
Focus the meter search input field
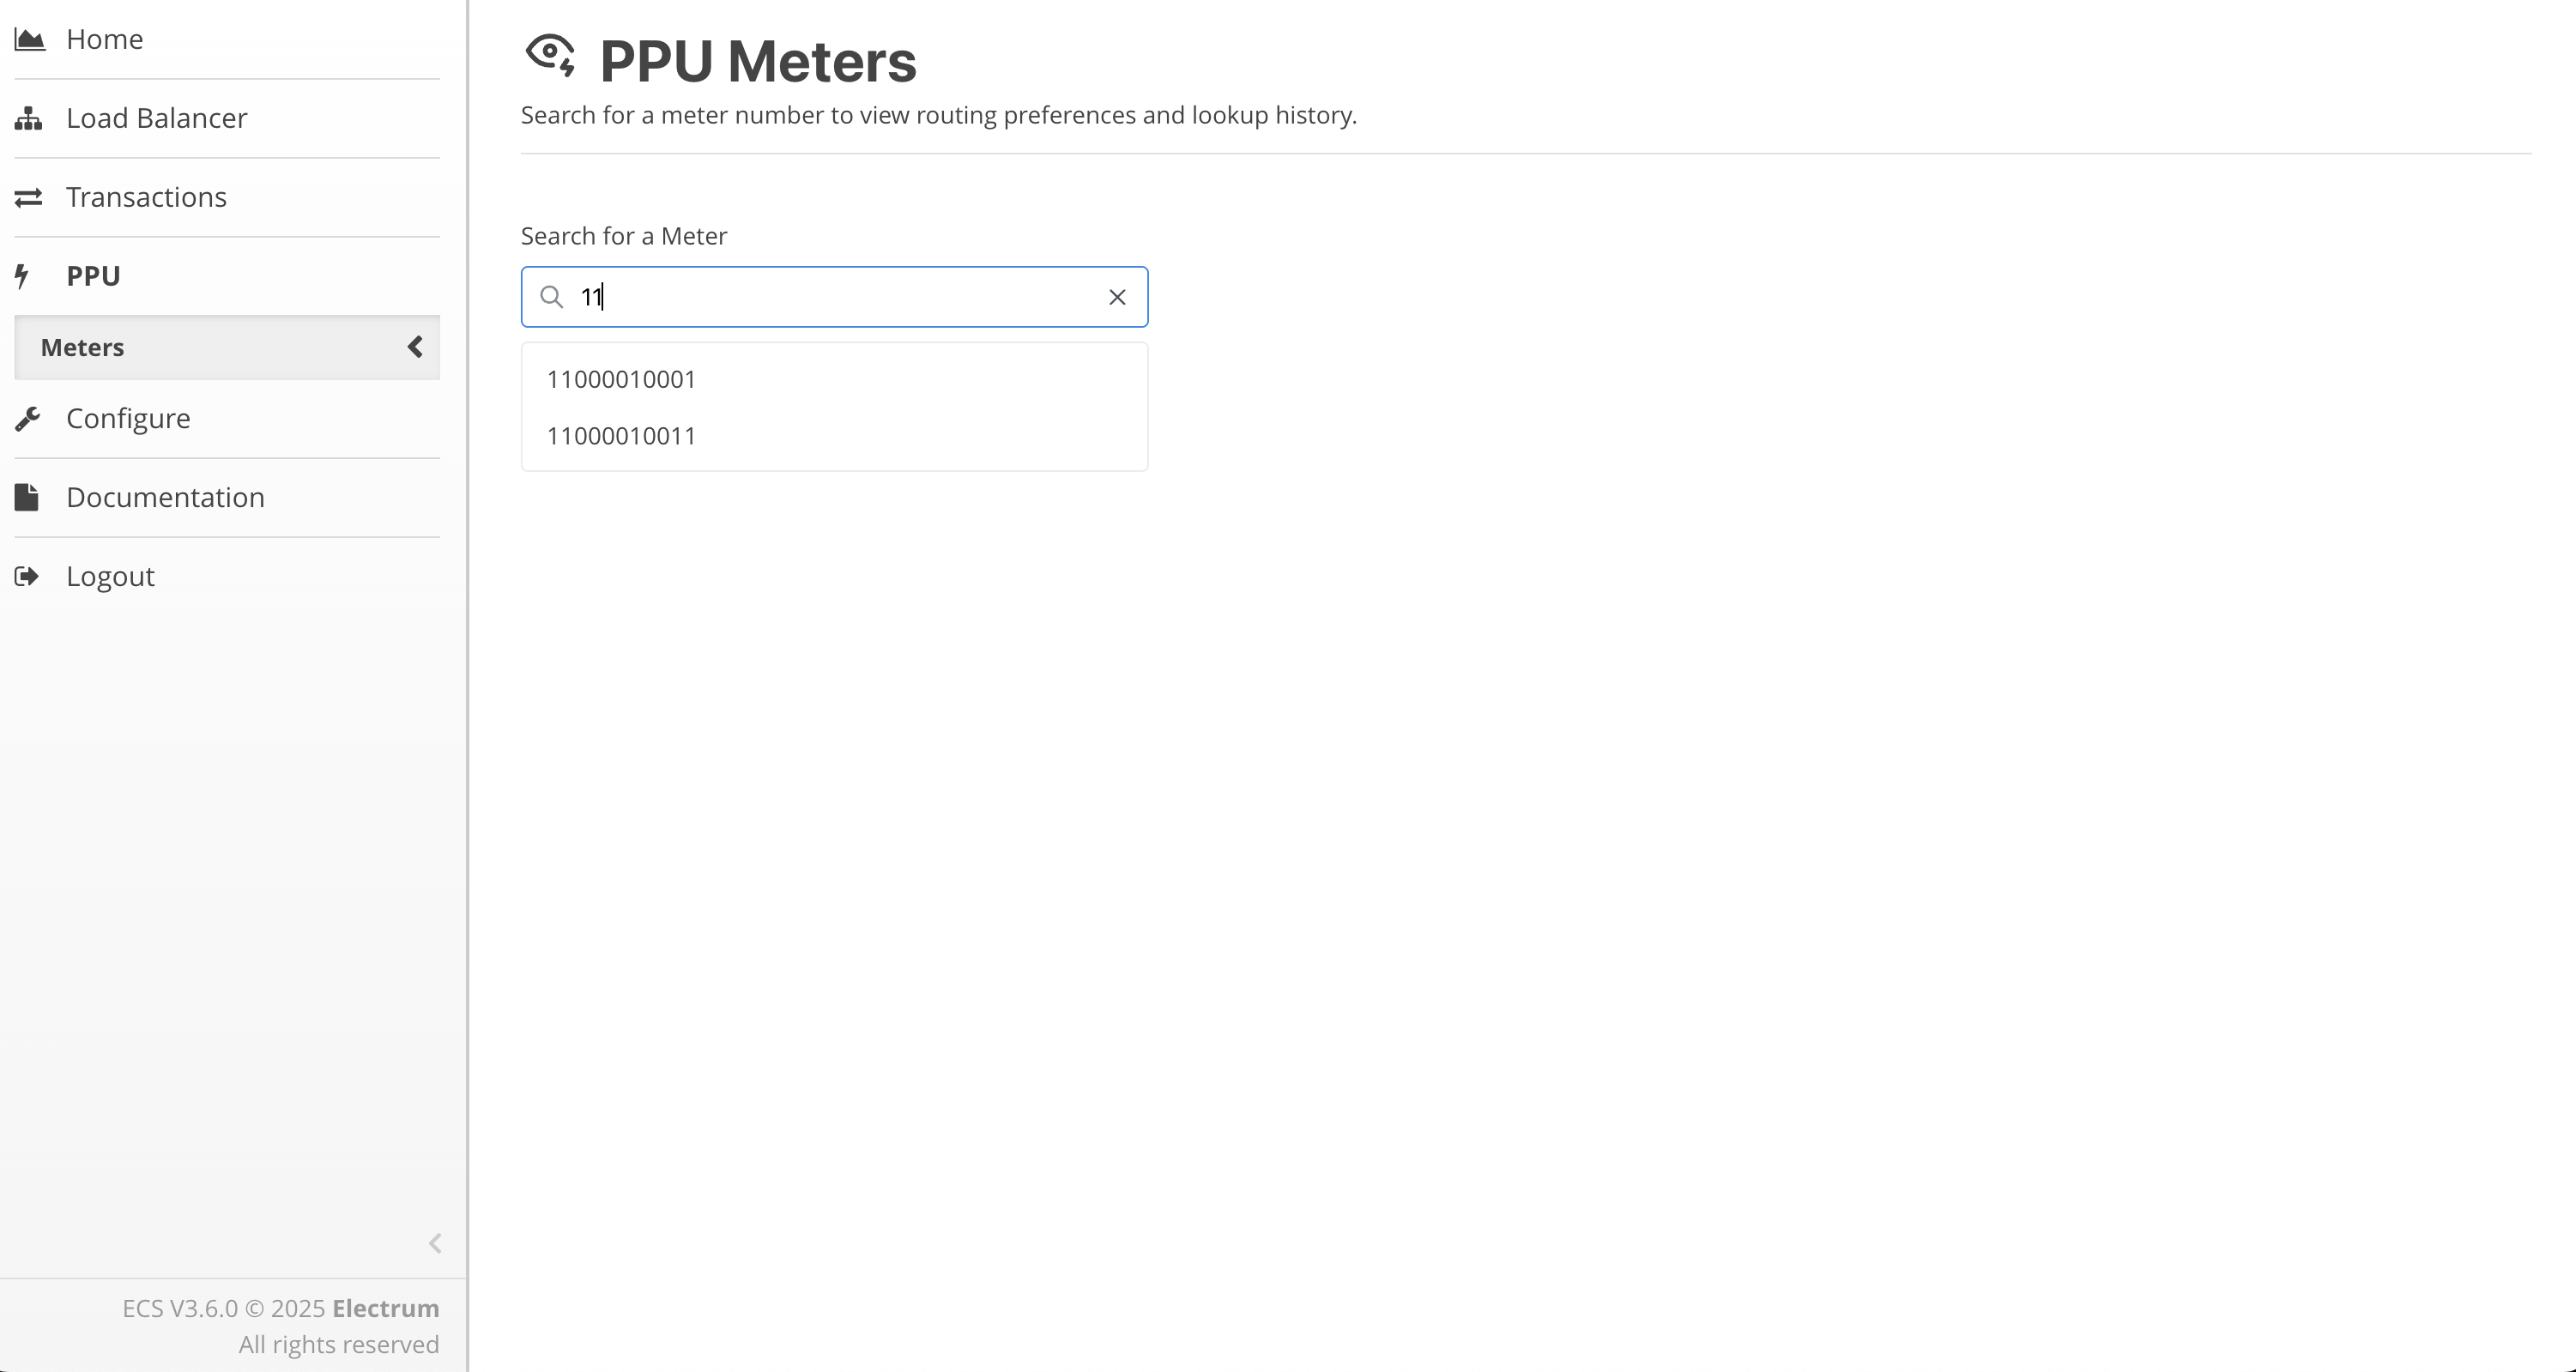pyautogui.click(x=840, y=297)
